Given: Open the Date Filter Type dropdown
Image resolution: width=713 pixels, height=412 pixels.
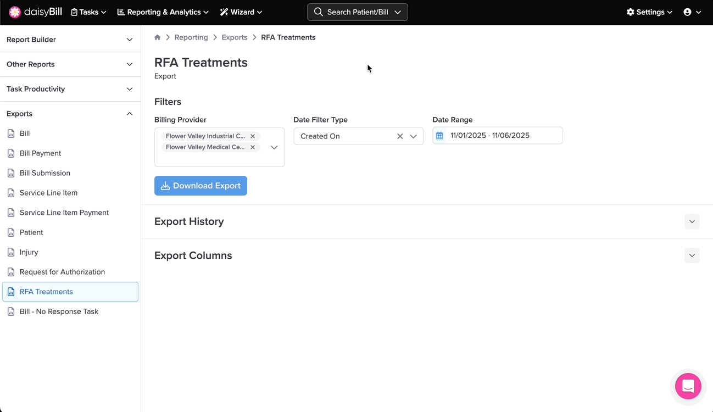Looking at the screenshot, I should (x=414, y=136).
